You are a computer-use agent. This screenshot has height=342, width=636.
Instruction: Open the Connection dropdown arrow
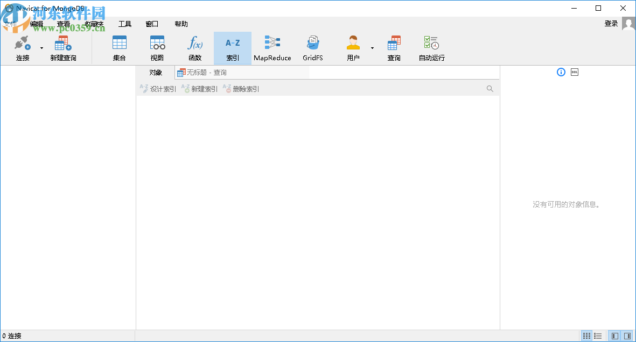pyautogui.click(x=42, y=48)
